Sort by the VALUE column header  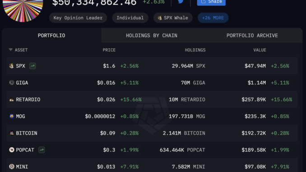[x=260, y=50]
